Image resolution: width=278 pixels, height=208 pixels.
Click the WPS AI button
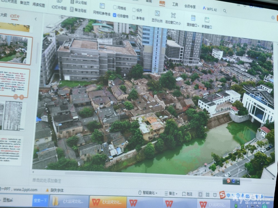coord(210,9)
